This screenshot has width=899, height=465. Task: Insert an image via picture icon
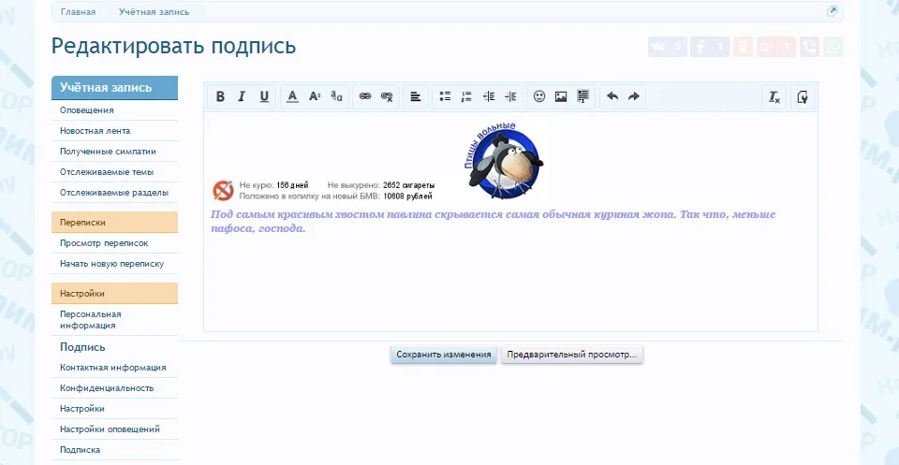(561, 96)
